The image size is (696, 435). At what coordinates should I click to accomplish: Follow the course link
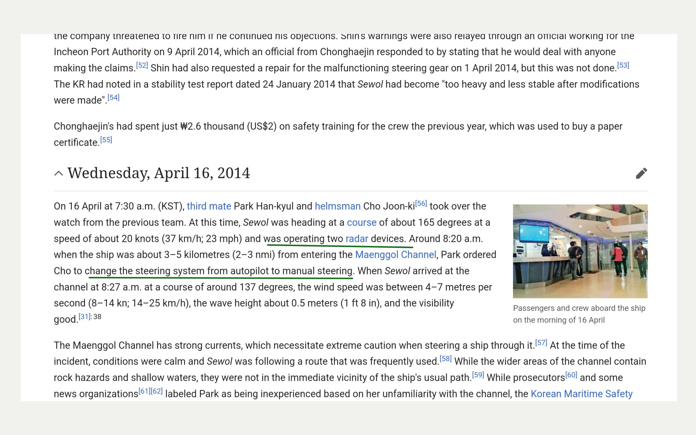pos(361,223)
